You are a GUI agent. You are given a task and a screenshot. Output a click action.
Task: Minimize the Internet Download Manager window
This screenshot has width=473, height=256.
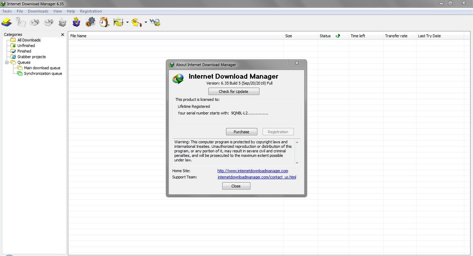pyautogui.click(x=440, y=3)
